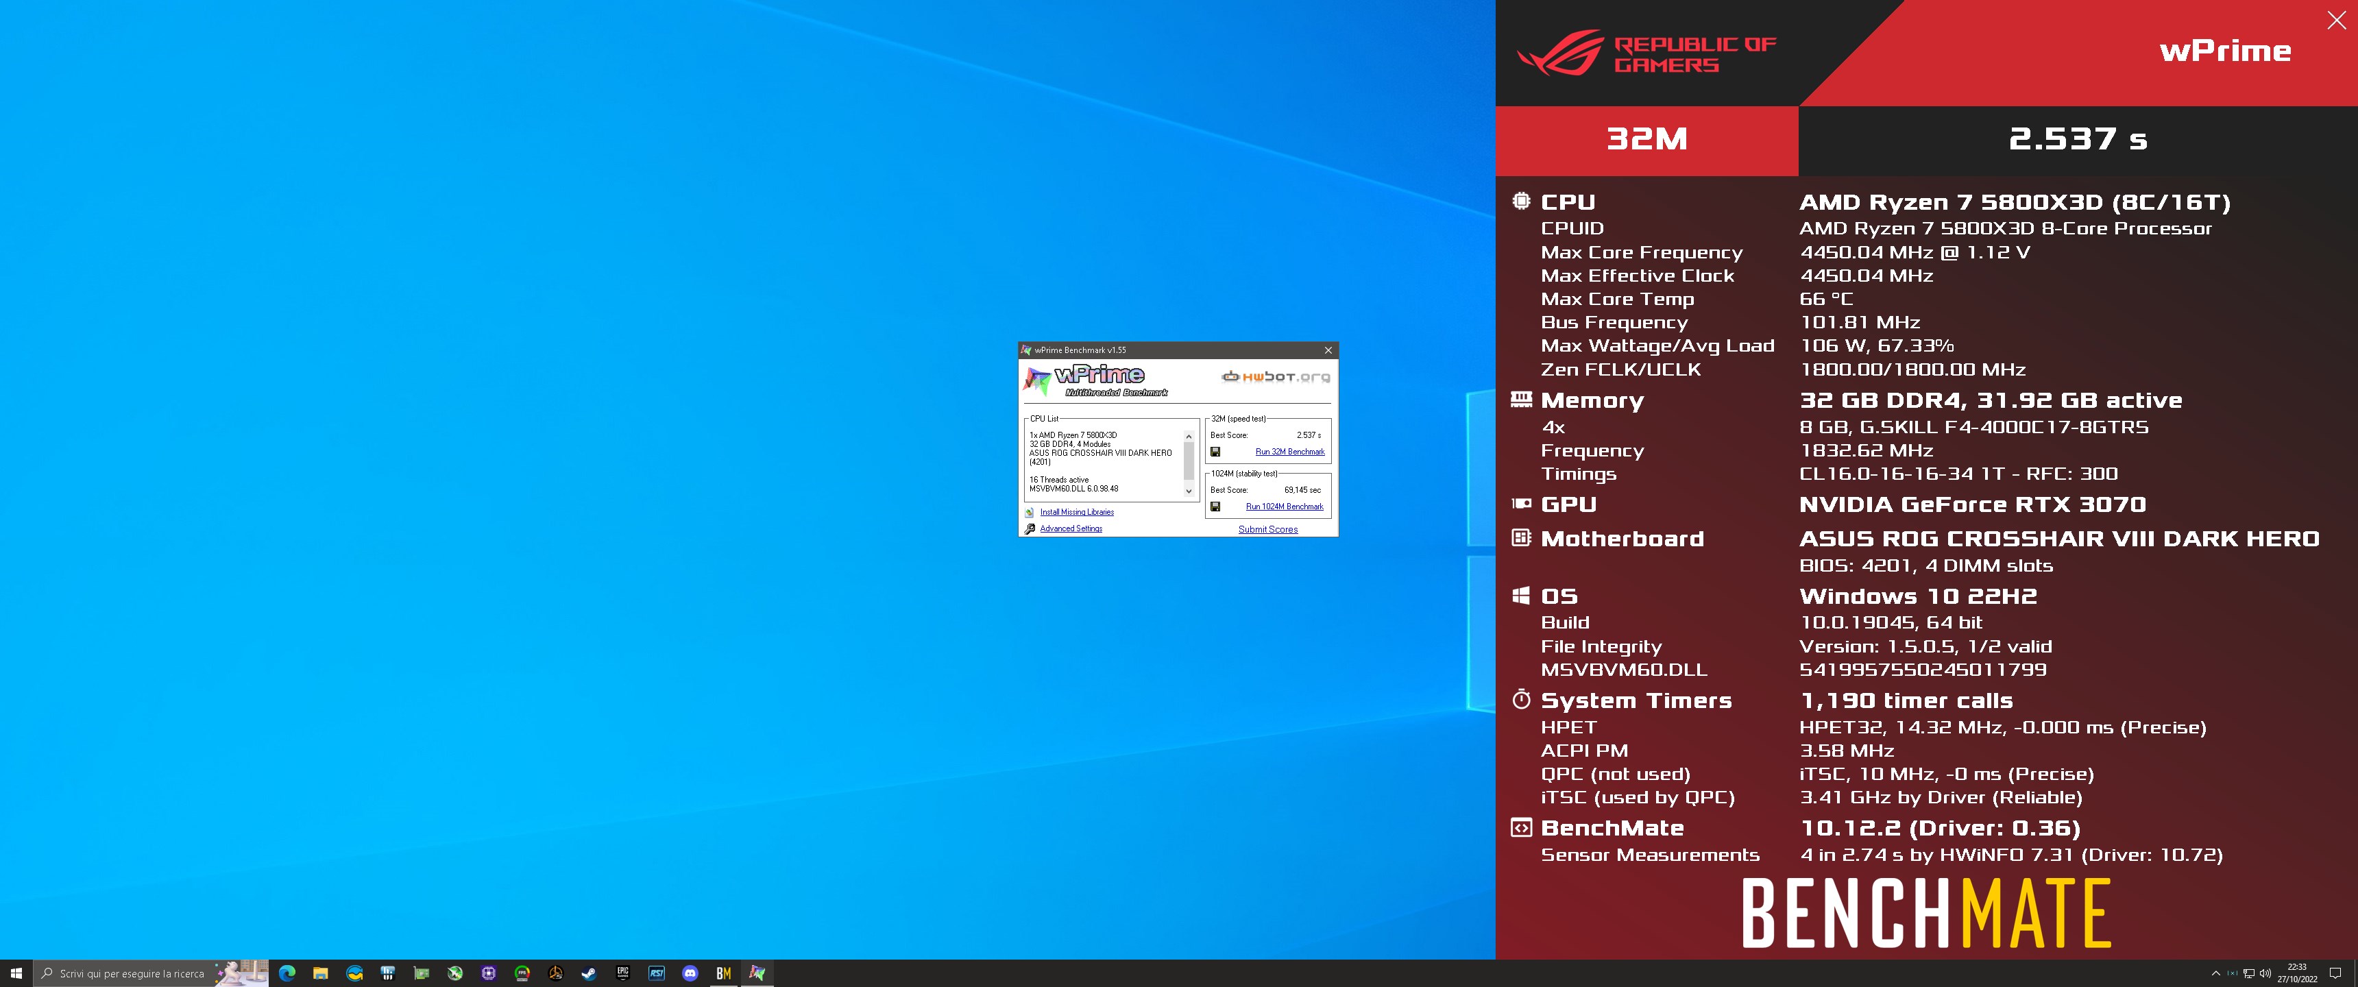Click the taskbar search box

click(151, 973)
